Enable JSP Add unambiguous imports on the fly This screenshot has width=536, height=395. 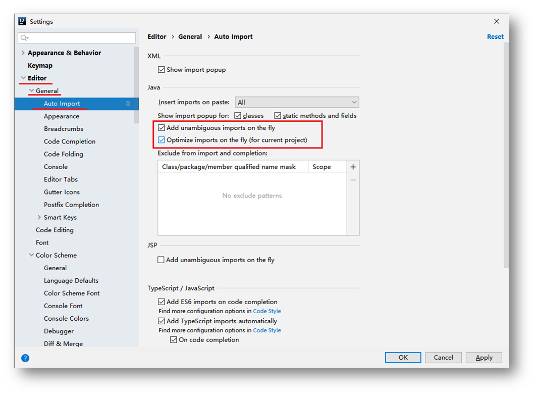click(160, 260)
